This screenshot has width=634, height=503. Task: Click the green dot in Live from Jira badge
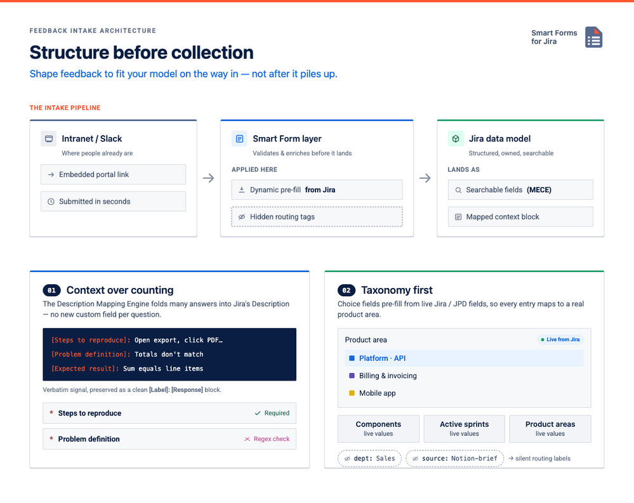pyautogui.click(x=543, y=340)
